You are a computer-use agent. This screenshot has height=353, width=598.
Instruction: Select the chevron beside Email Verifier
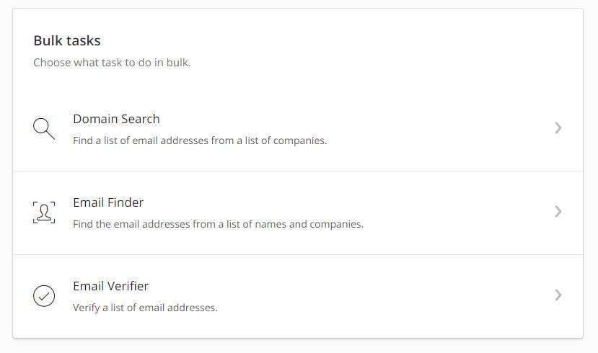558,295
